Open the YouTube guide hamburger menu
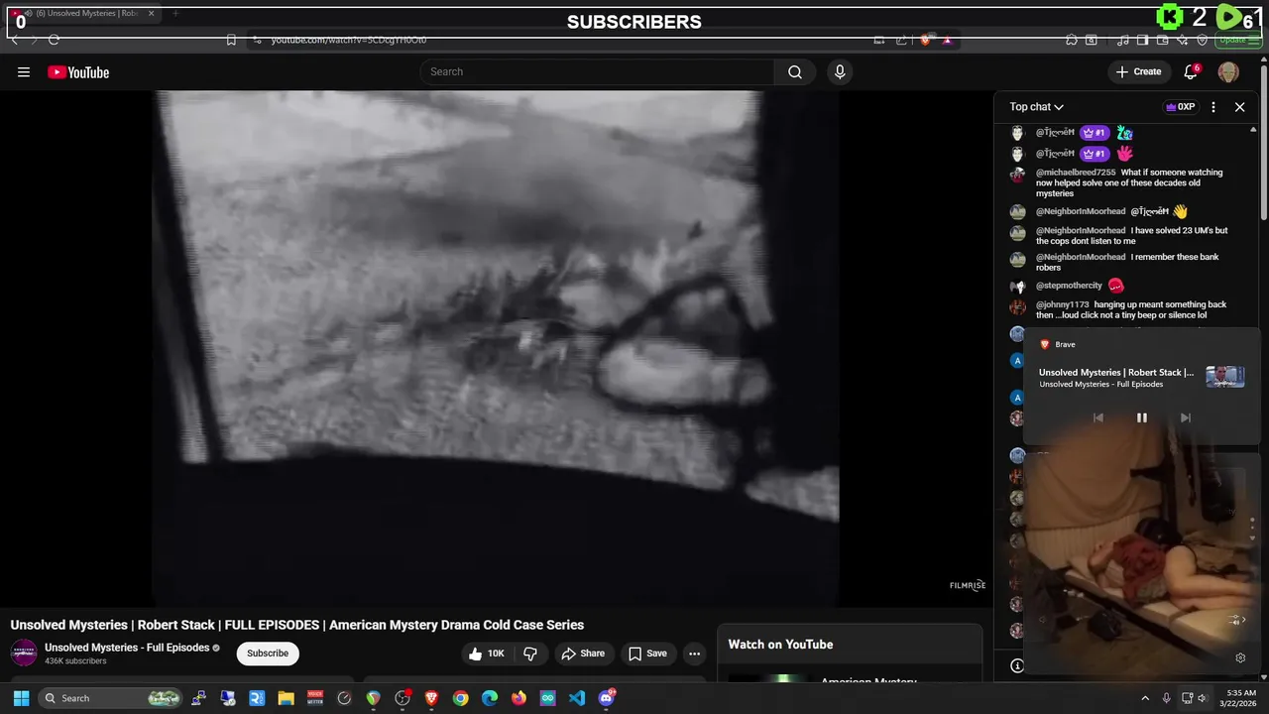The image size is (1269, 714). pyautogui.click(x=24, y=71)
